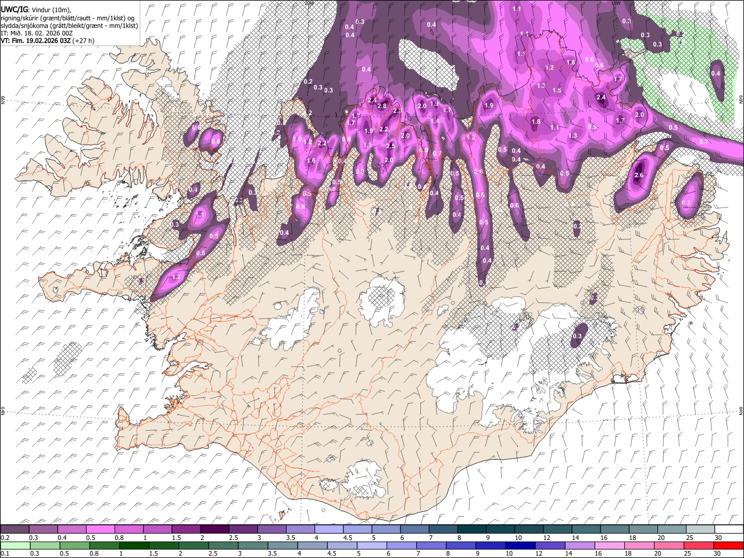Image resolution: width=744 pixels, height=558 pixels.
Task: Pick top-row legend swatch between 0.2 and 0.3
Action: point(15,530)
